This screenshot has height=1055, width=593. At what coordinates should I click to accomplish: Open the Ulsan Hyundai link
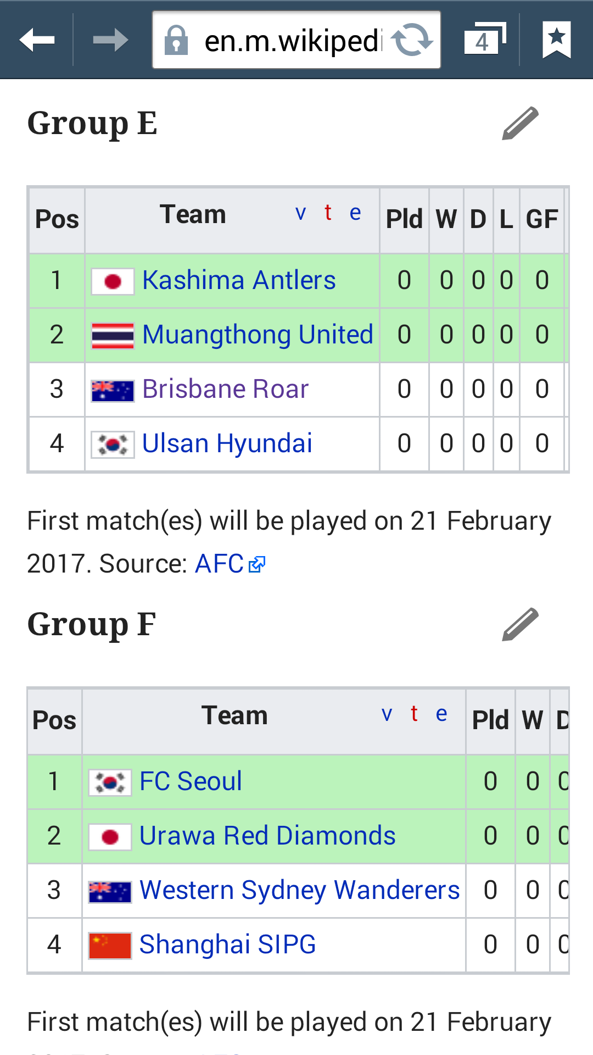tap(227, 443)
